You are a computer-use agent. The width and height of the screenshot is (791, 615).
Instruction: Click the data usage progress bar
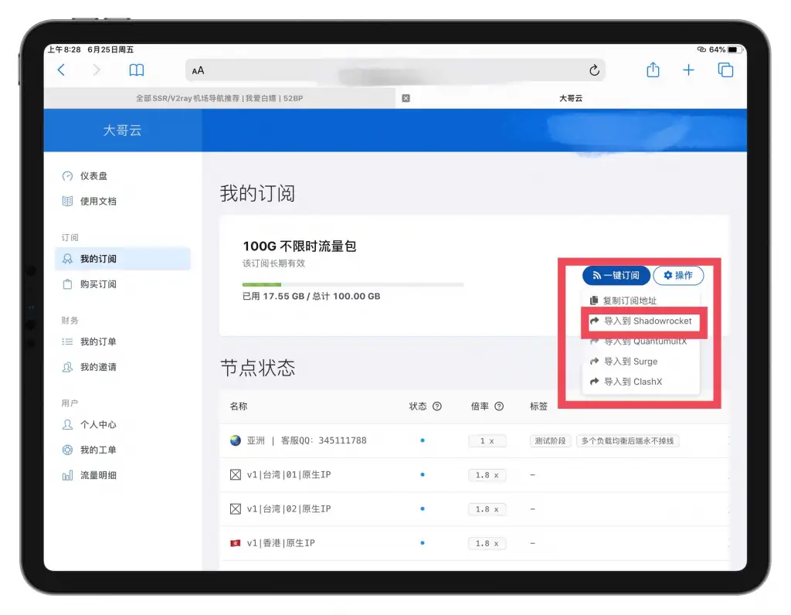coord(352,284)
